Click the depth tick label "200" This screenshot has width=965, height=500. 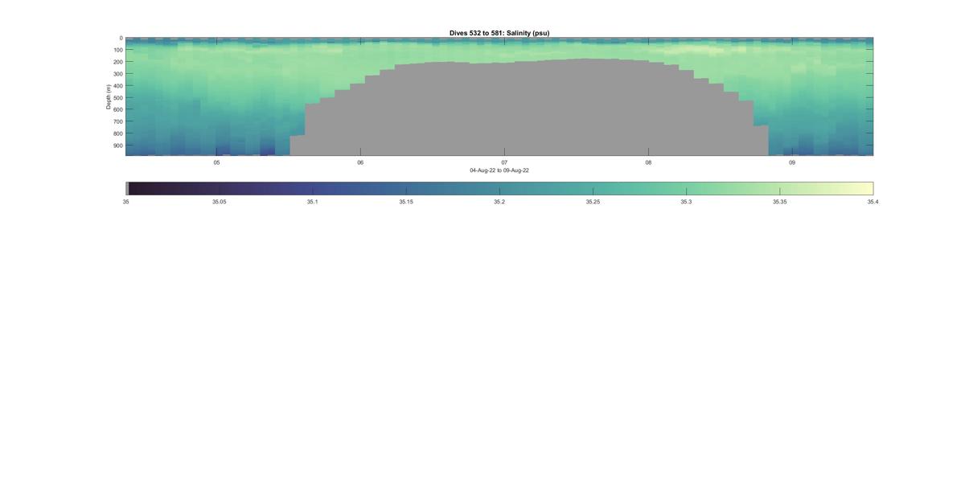[117, 62]
